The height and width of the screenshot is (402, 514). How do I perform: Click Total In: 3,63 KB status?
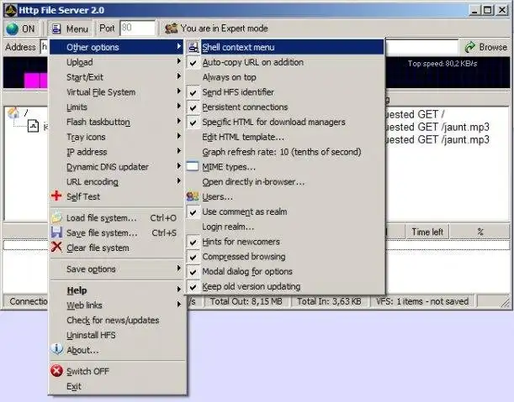point(329,301)
